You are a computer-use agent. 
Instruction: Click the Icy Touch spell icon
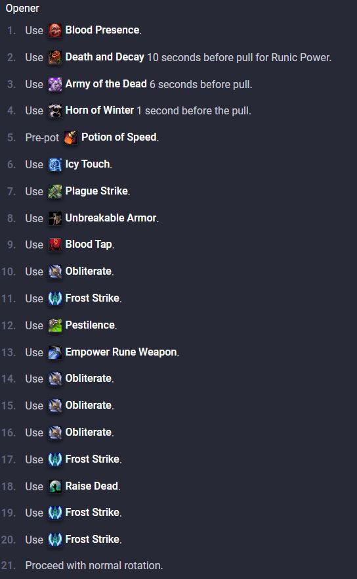point(55,164)
